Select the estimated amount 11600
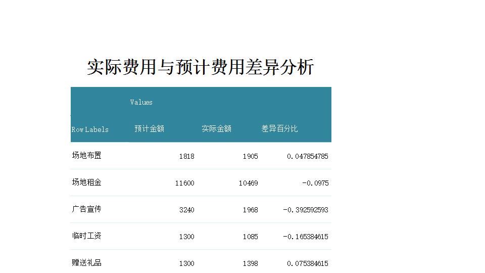This screenshot has height=273, width=485. point(185,183)
